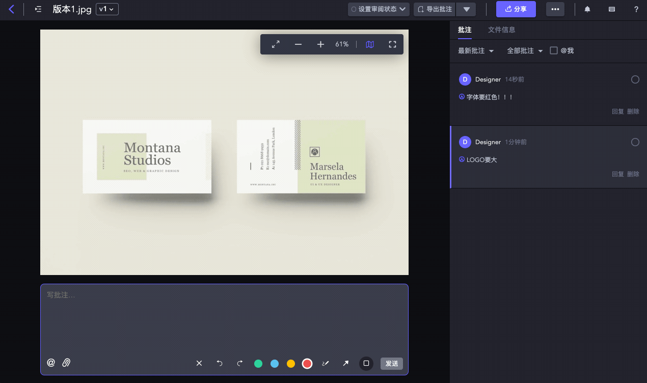
Task: Mark the LOGO要大 comment as resolved
Action: tap(635, 142)
